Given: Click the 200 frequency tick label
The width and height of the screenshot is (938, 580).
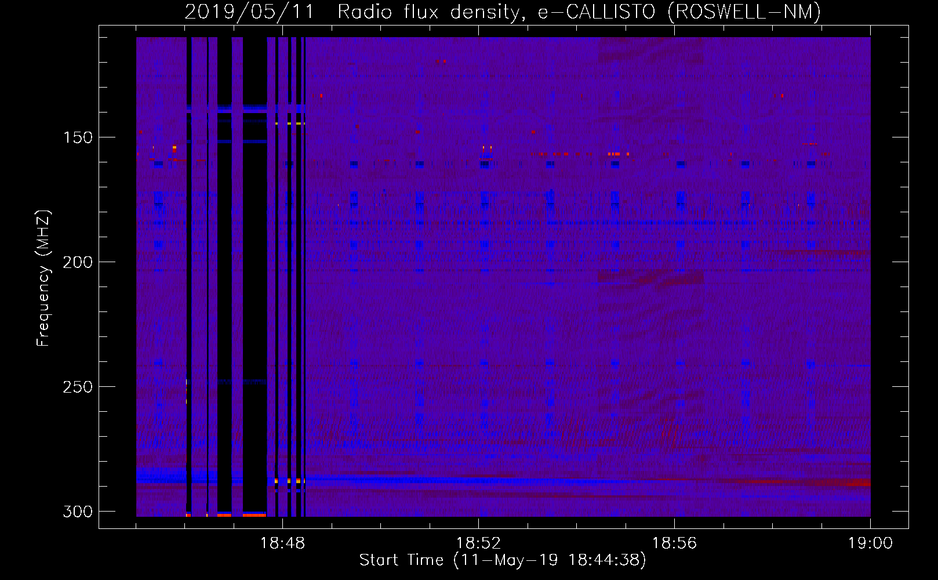Looking at the screenshot, I should click(x=78, y=262).
